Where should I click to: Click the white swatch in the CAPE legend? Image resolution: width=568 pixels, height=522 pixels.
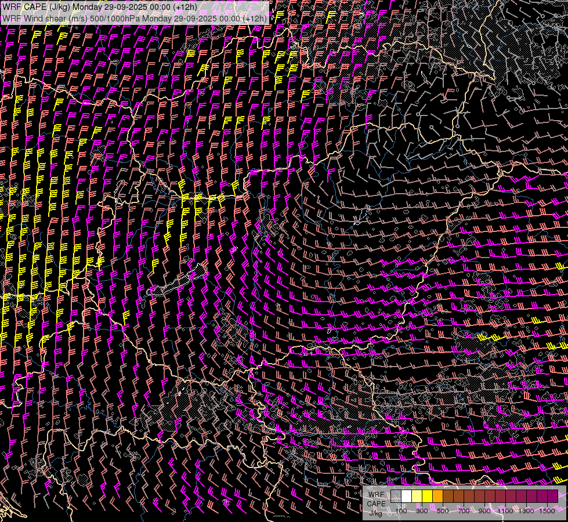[406, 496]
